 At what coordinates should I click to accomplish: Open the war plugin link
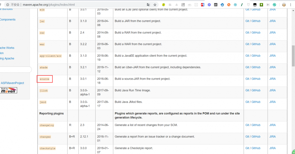[42, 45]
